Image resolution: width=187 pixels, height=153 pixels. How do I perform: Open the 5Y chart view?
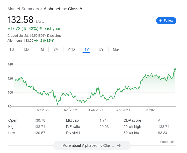[101, 49]
